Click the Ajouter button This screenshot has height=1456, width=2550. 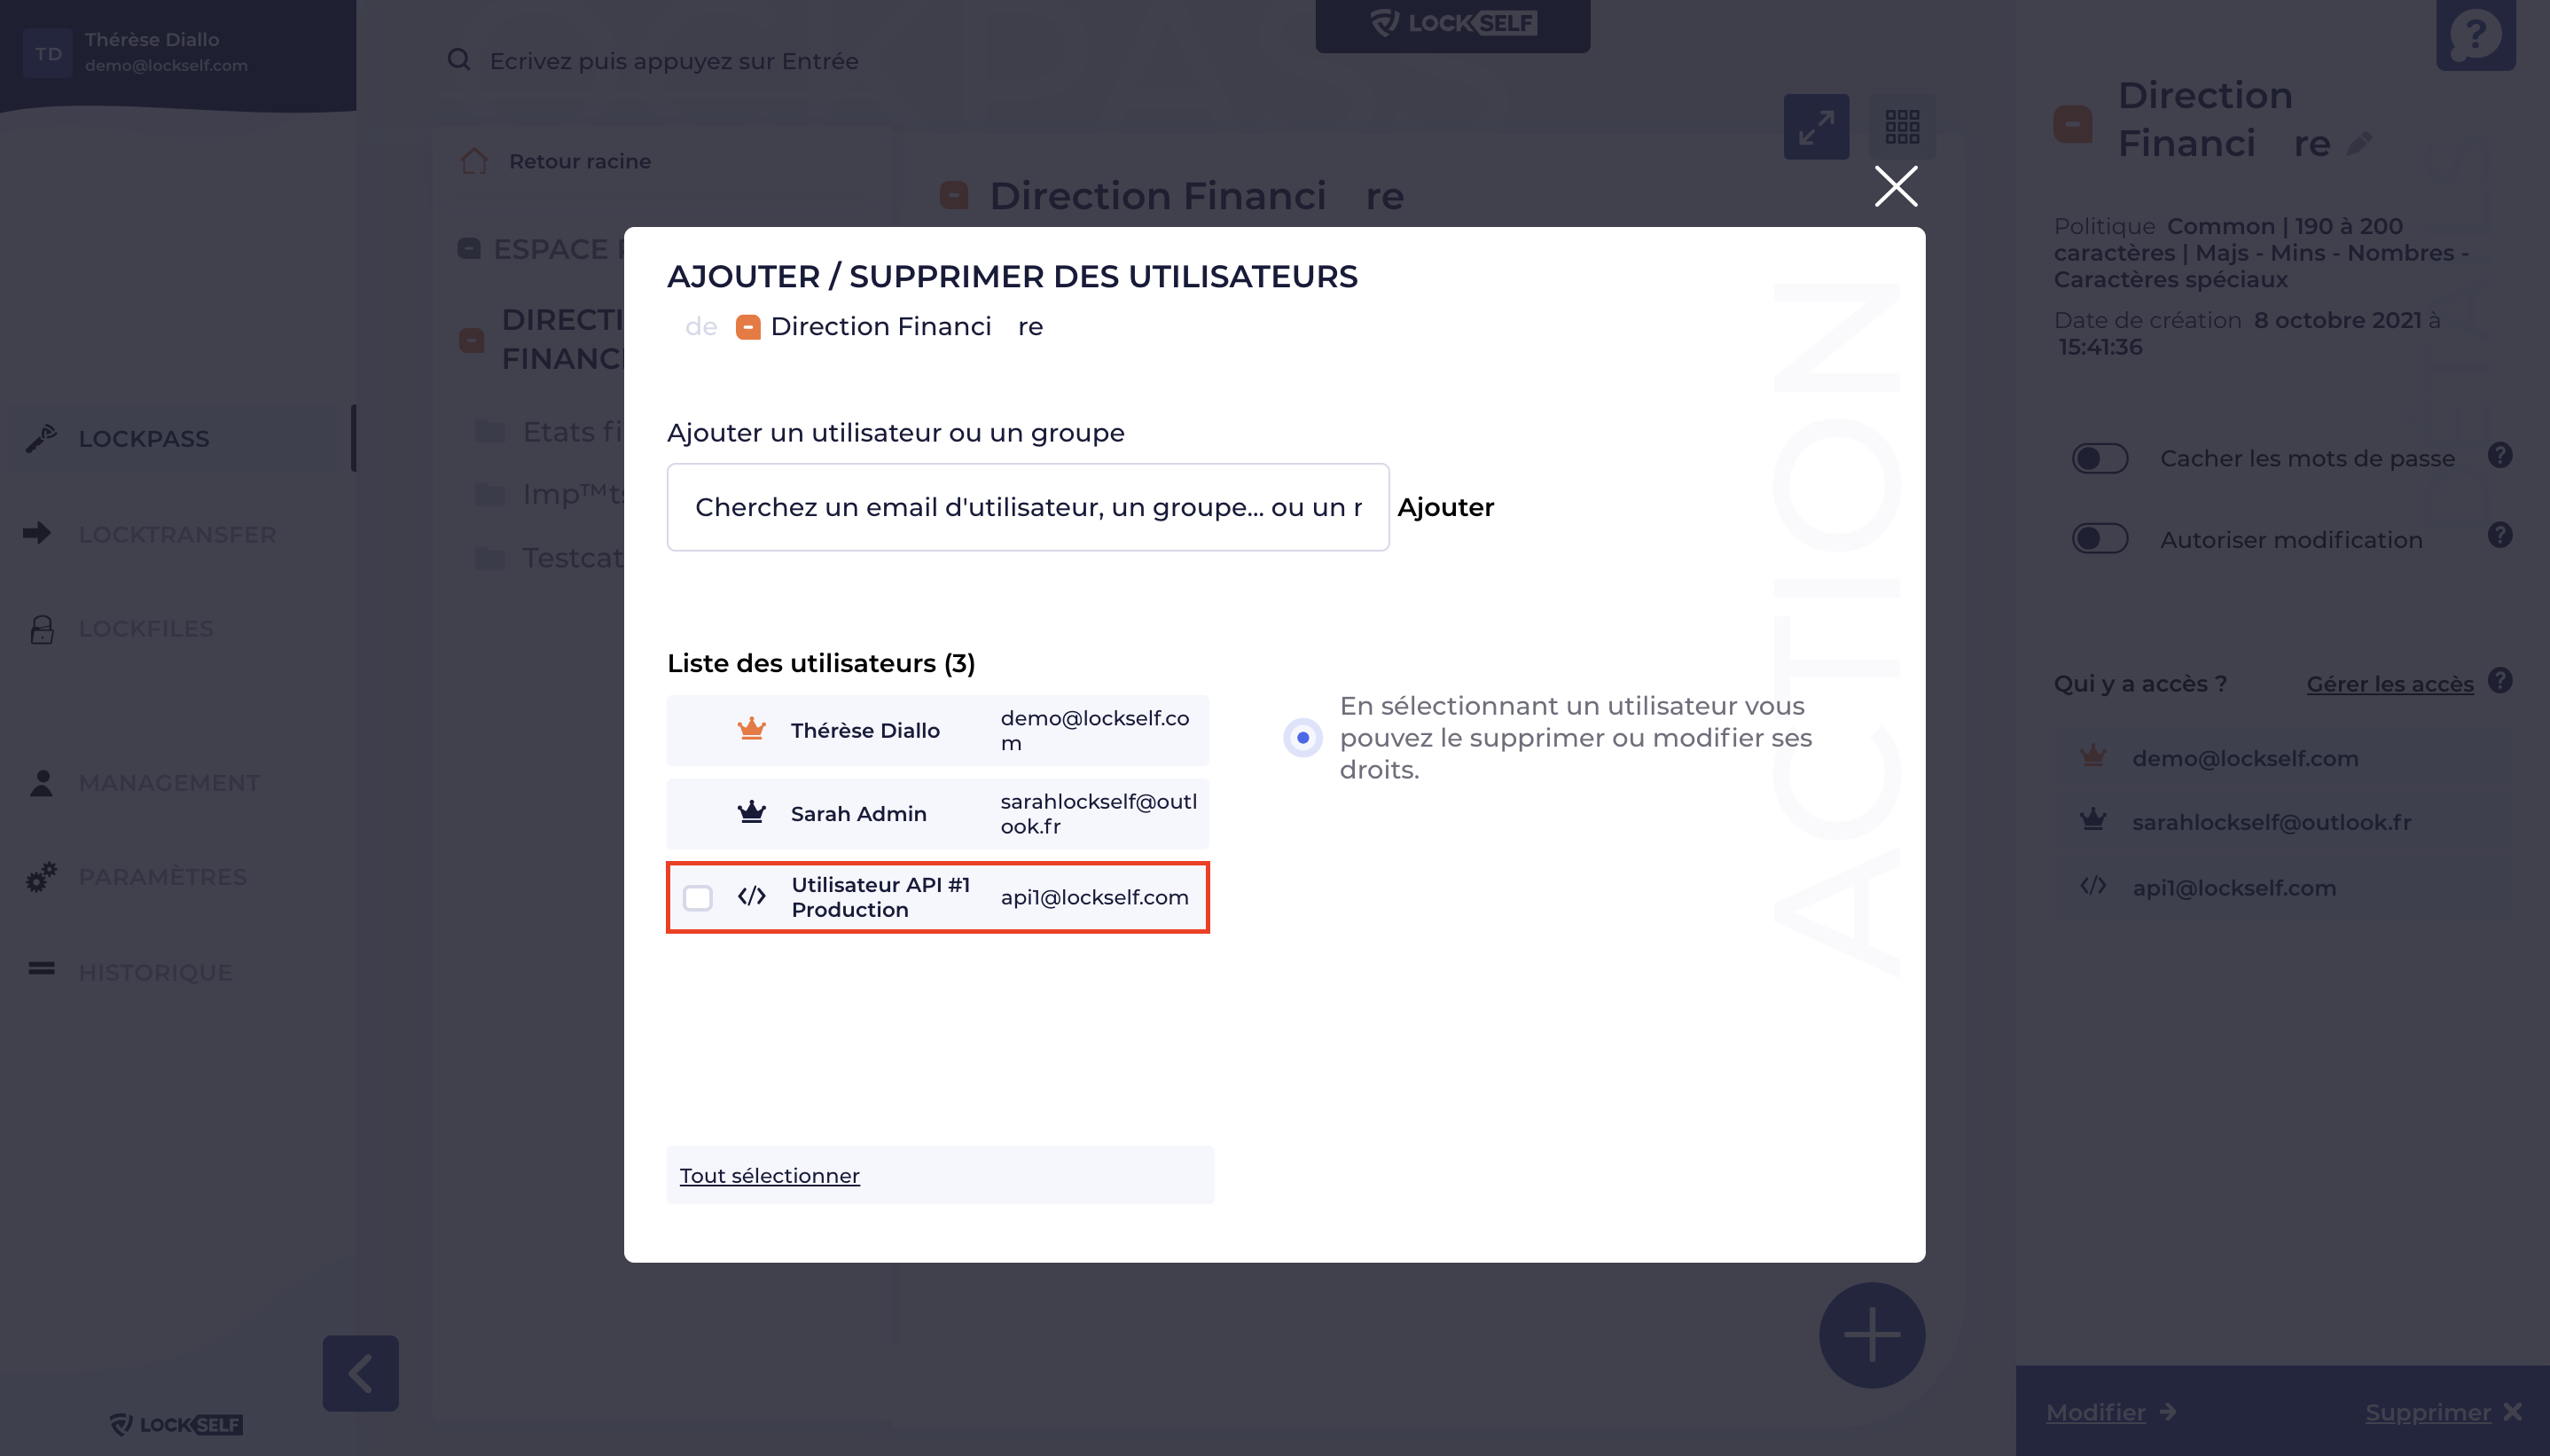(x=1444, y=507)
